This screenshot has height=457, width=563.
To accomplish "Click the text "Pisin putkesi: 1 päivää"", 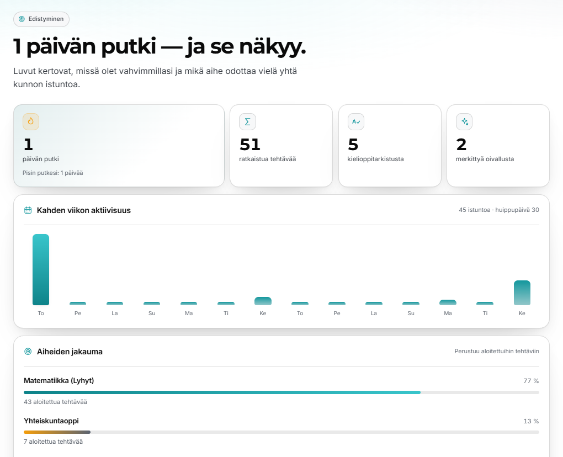I will [x=53, y=173].
